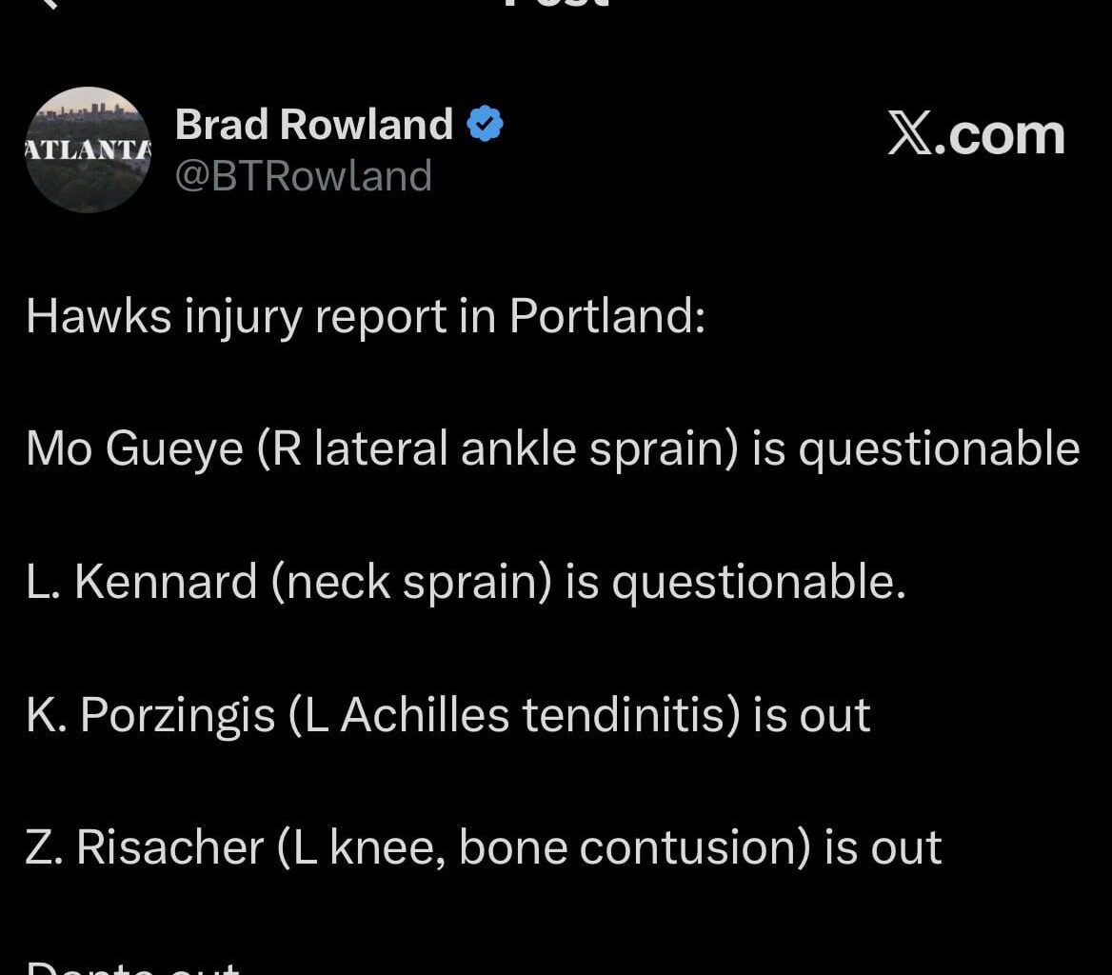Click the name "L. Kennard"
The height and width of the screenshot is (975, 1112).
[142, 582]
